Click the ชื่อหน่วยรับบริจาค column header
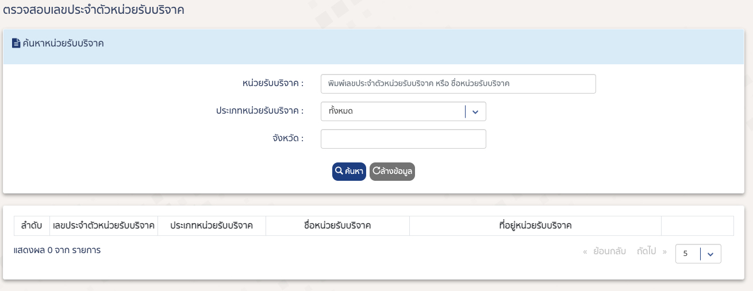This screenshot has height=291, width=753. [x=337, y=226]
